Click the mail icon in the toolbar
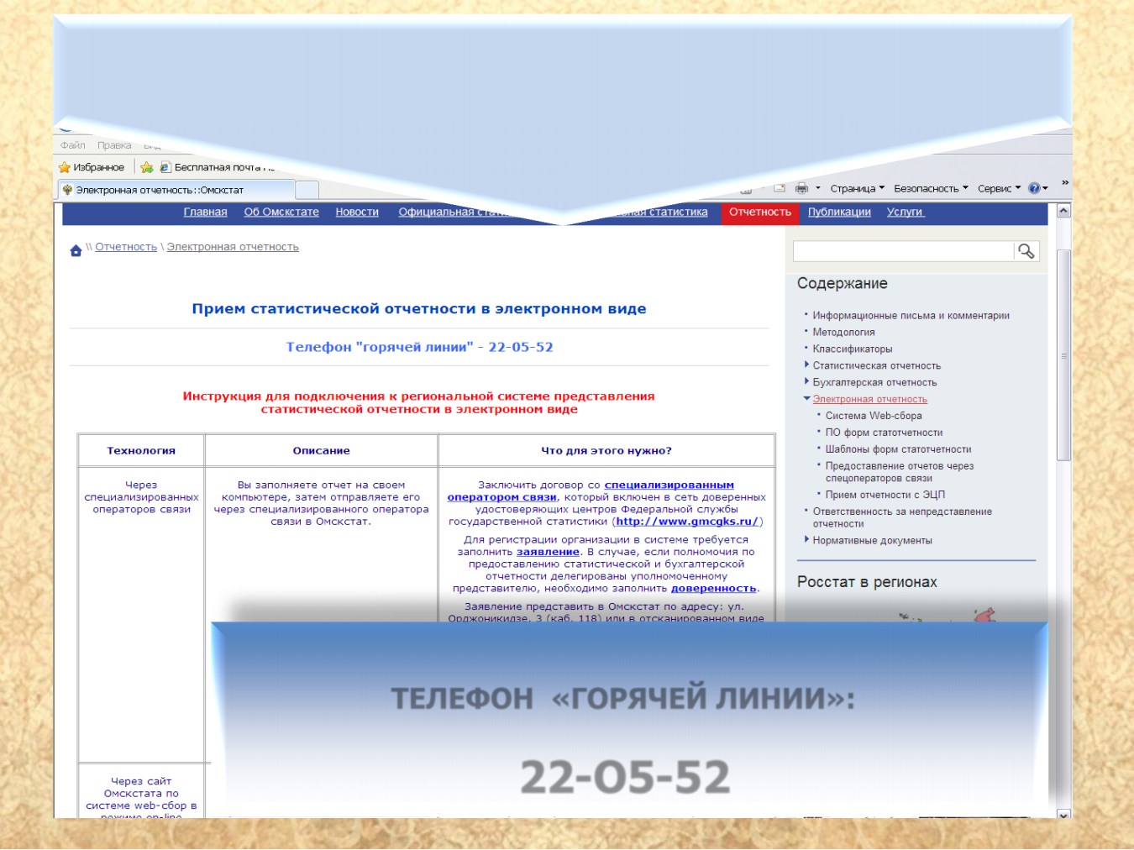 click(780, 188)
